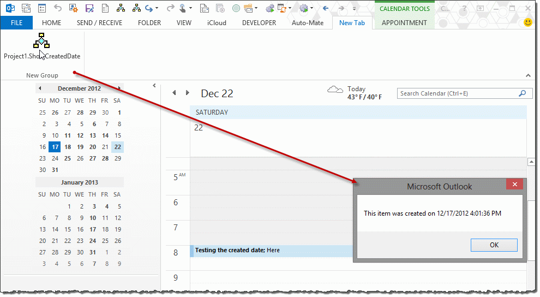Click the Help question mark icon
Screen dimensions: 540x297
coord(464,8)
